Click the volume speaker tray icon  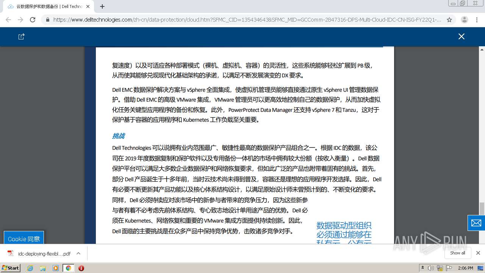(x=431, y=268)
